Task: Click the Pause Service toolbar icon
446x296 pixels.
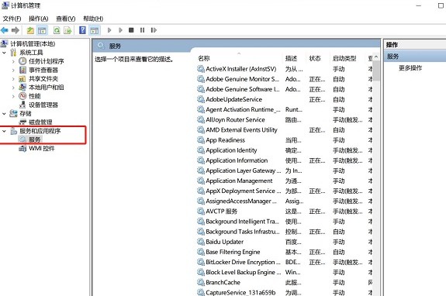Action: pyautogui.click(x=142, y=30)
